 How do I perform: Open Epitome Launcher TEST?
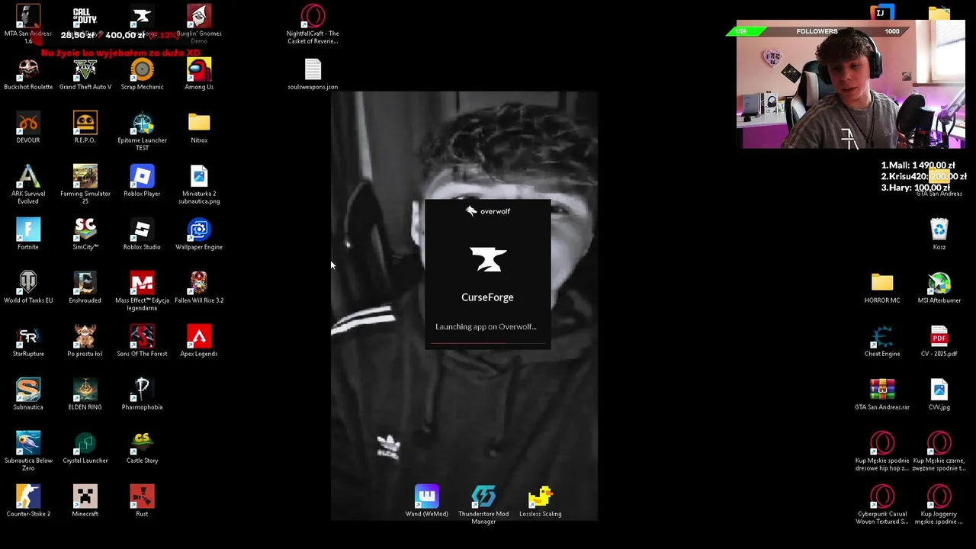142,131
